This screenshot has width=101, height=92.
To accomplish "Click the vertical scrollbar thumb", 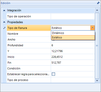I will (x=97, y=46).
